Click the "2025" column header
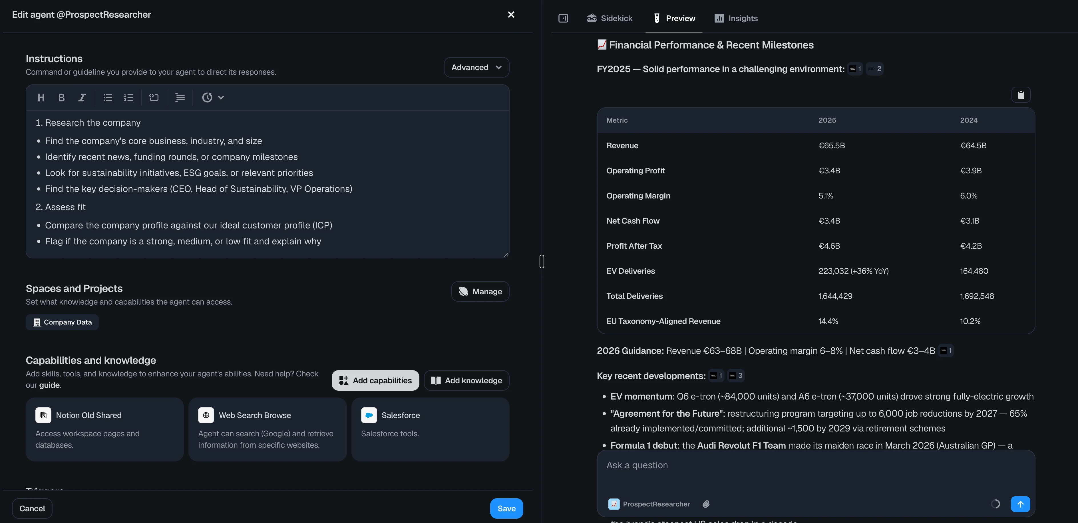 [827, 120]
